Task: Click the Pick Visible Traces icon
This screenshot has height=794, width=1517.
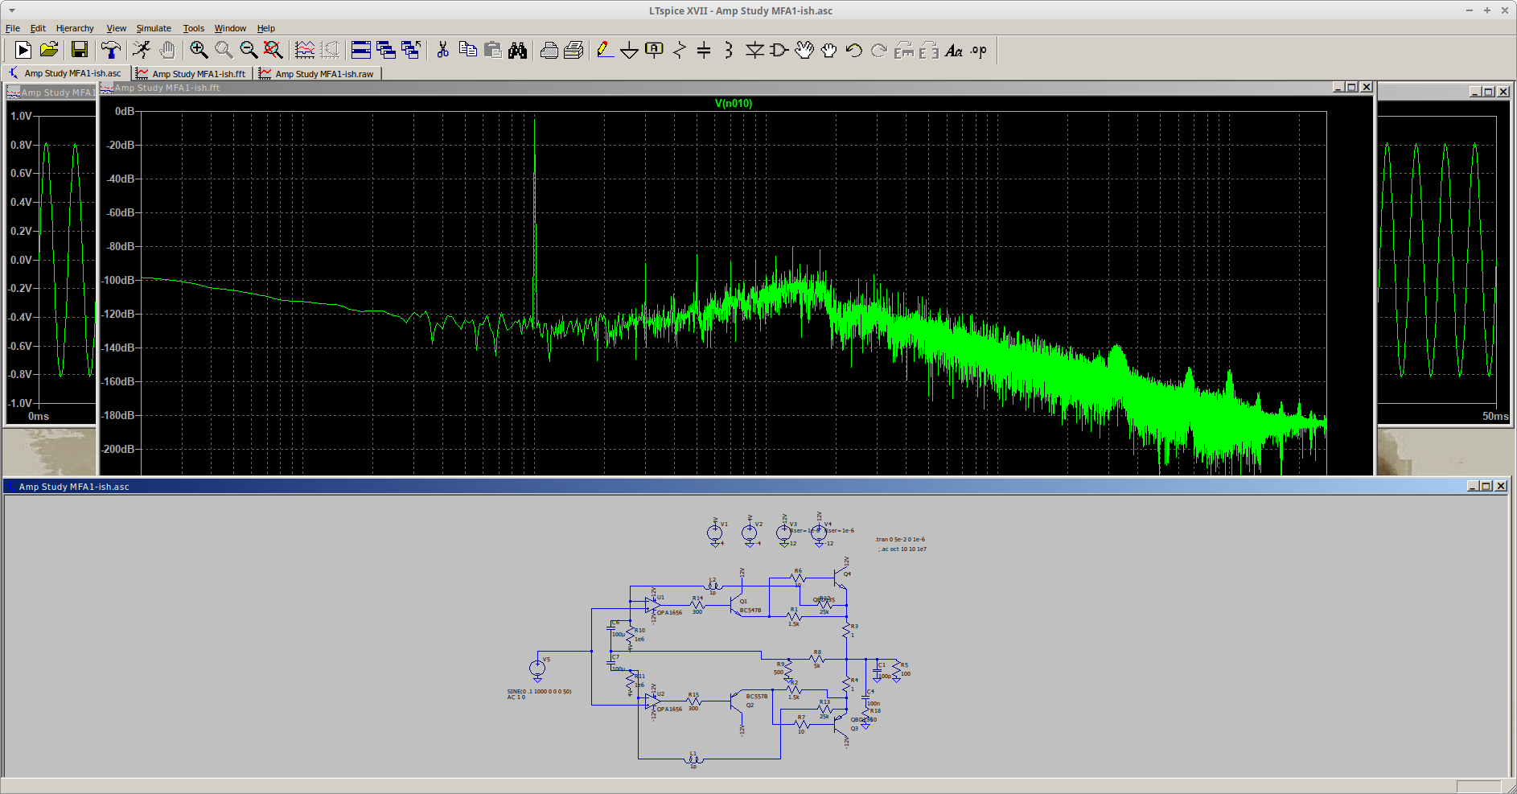Action: point(305,51)
